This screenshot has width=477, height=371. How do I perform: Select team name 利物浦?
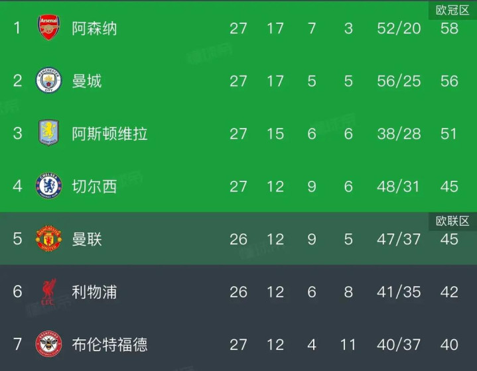(94, 291)
